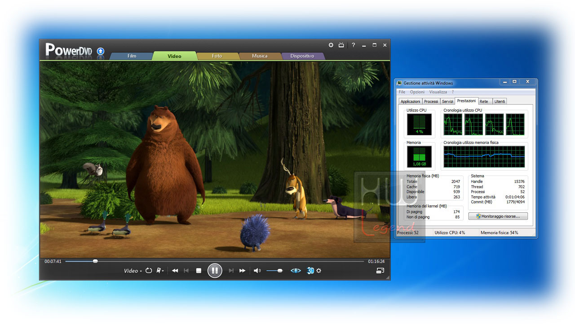Open the PowerDVD help question mark
Viewport: 575px width, 324px height.
[x=354, y=45]
